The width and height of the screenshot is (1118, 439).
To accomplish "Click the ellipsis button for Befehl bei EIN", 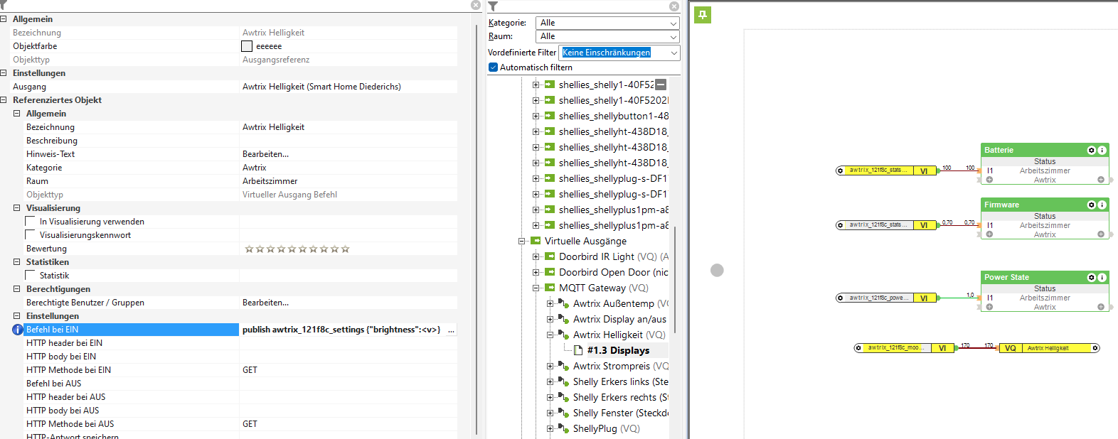I will click(x=451, y=330).
